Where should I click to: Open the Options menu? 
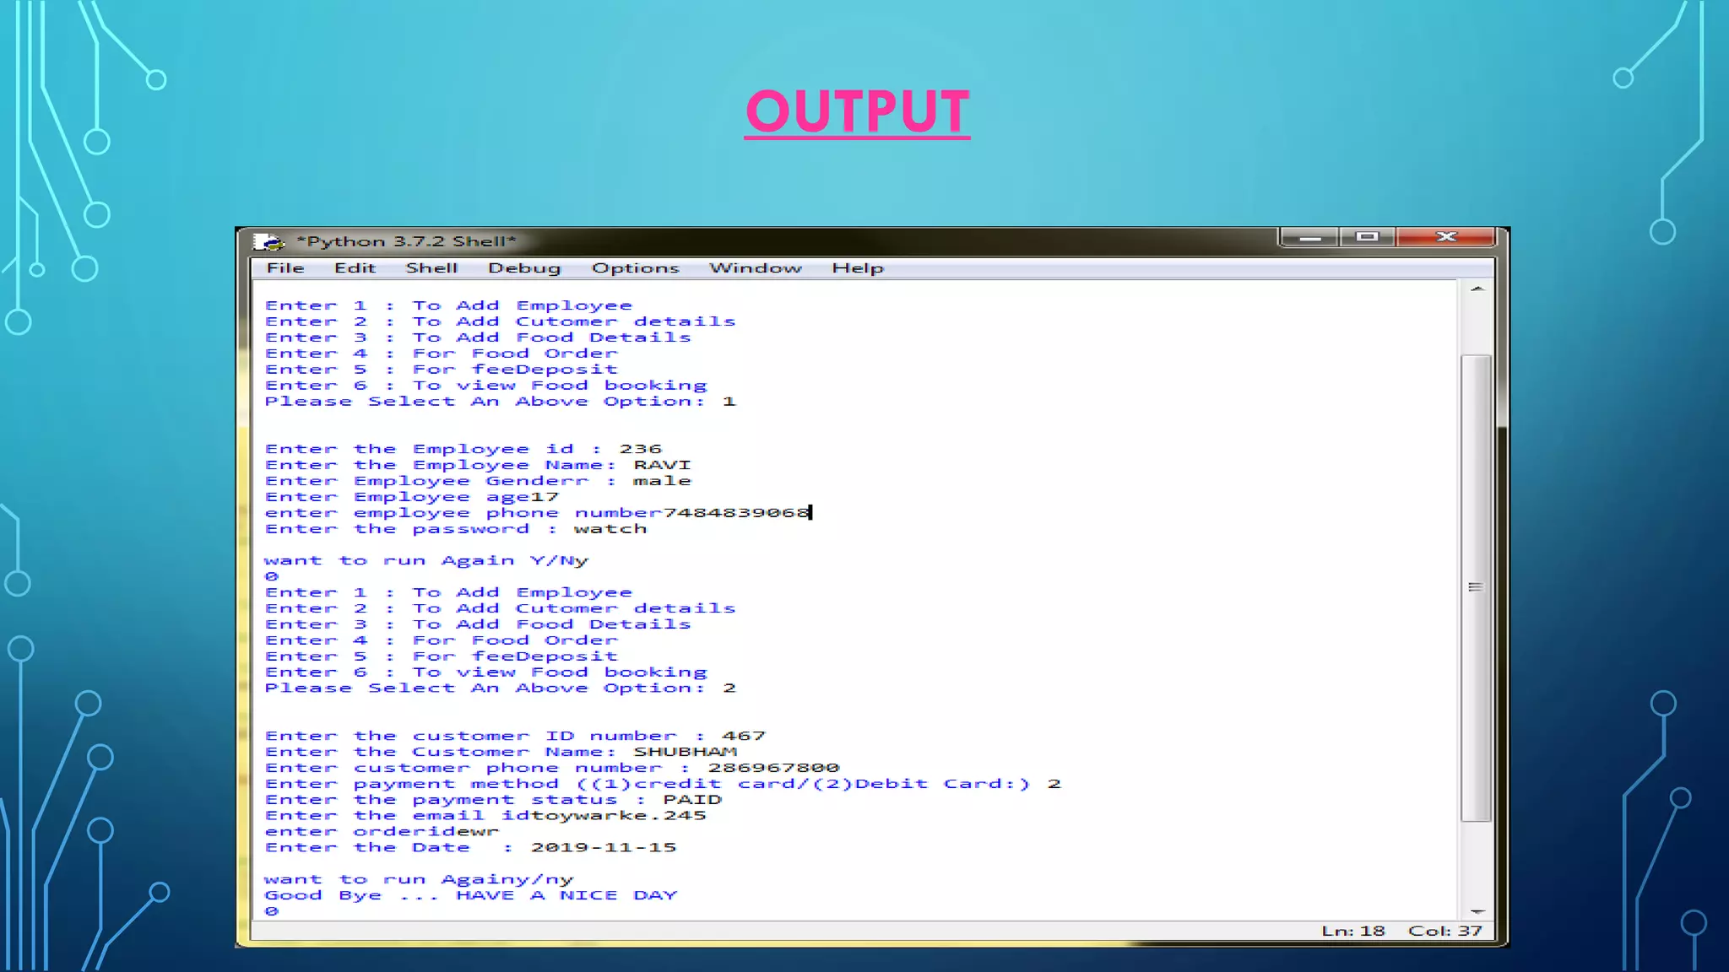pyautogui.click(x=635, y=268)
